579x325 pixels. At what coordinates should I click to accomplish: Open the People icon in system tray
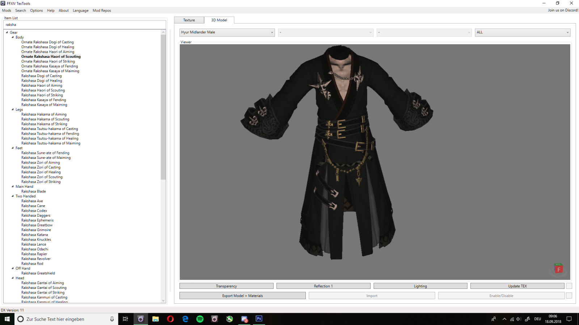[494, 319]
